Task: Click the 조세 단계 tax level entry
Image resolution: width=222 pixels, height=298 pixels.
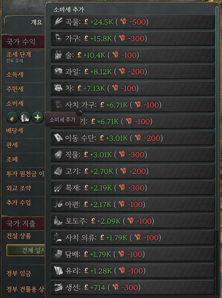Action: pyautogui.click(x=19, y=54)
